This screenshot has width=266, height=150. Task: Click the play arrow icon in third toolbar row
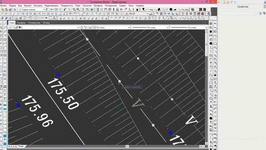pos(46,18)
